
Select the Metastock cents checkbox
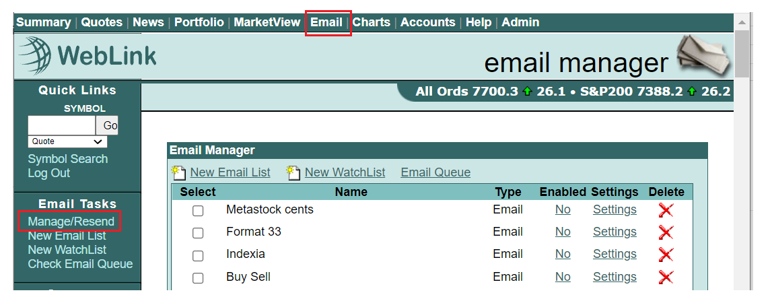(198, 211)
